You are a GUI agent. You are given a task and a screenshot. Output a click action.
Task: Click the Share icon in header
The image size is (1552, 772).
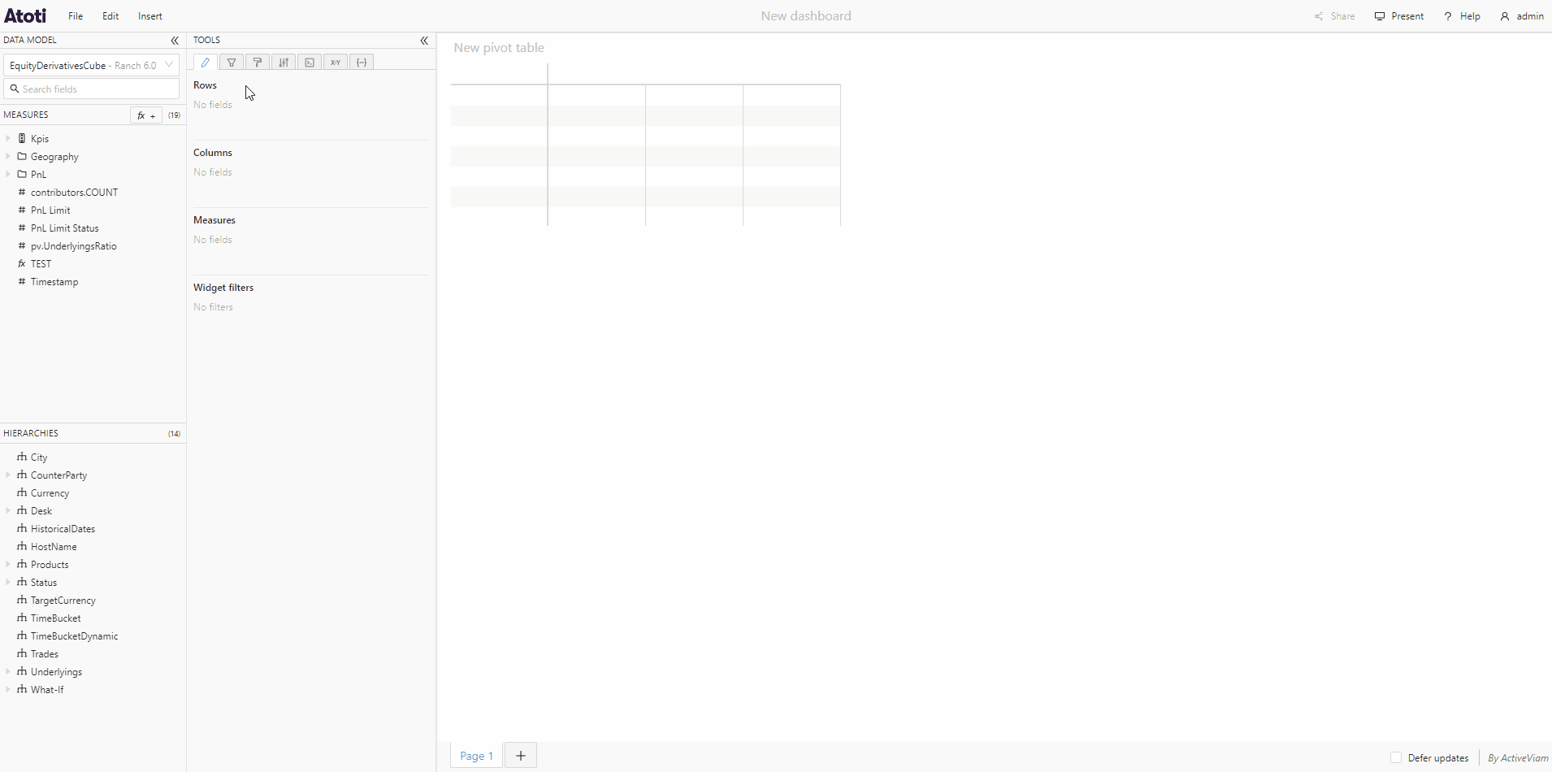point(1319,16)
